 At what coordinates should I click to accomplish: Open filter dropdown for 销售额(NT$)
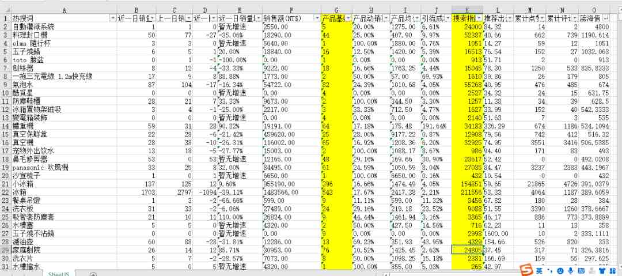tap(316, 18)
